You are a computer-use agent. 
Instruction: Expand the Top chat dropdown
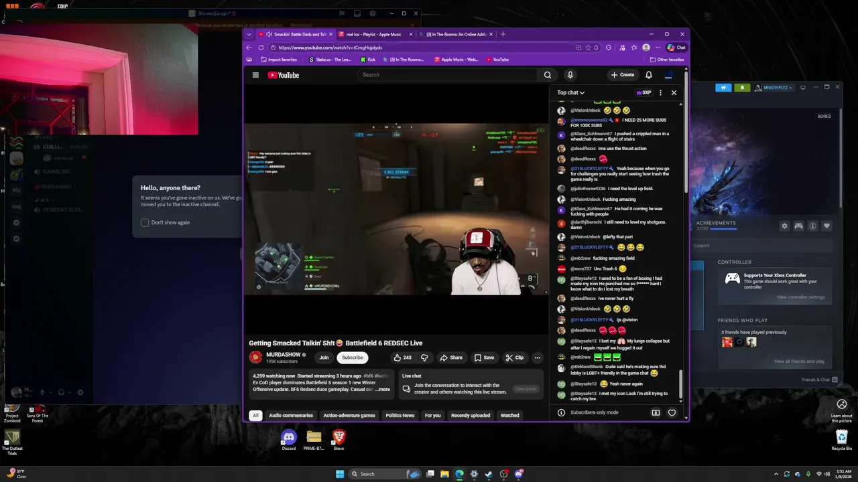pyautogui.click(x=570, y=92)
